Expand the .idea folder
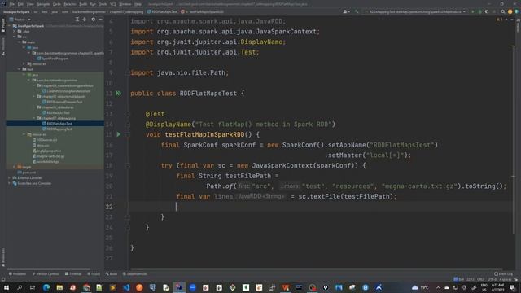The height and width of the screenshot is (293, 521). [x=14, y=31]
